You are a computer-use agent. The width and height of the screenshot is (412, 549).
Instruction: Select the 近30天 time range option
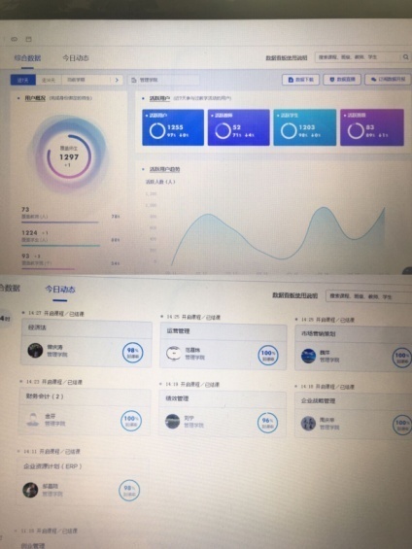pos(49,81)
